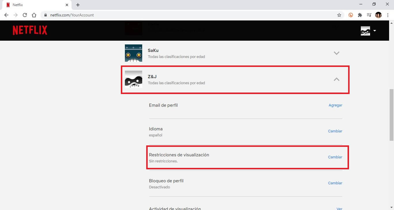Click the Sin restricciones text

click(163, 161)
